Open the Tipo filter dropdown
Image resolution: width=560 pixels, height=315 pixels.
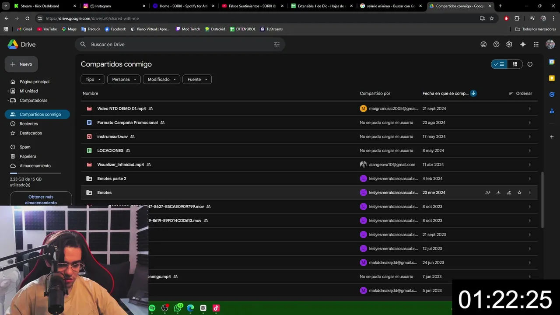point(93,79)
